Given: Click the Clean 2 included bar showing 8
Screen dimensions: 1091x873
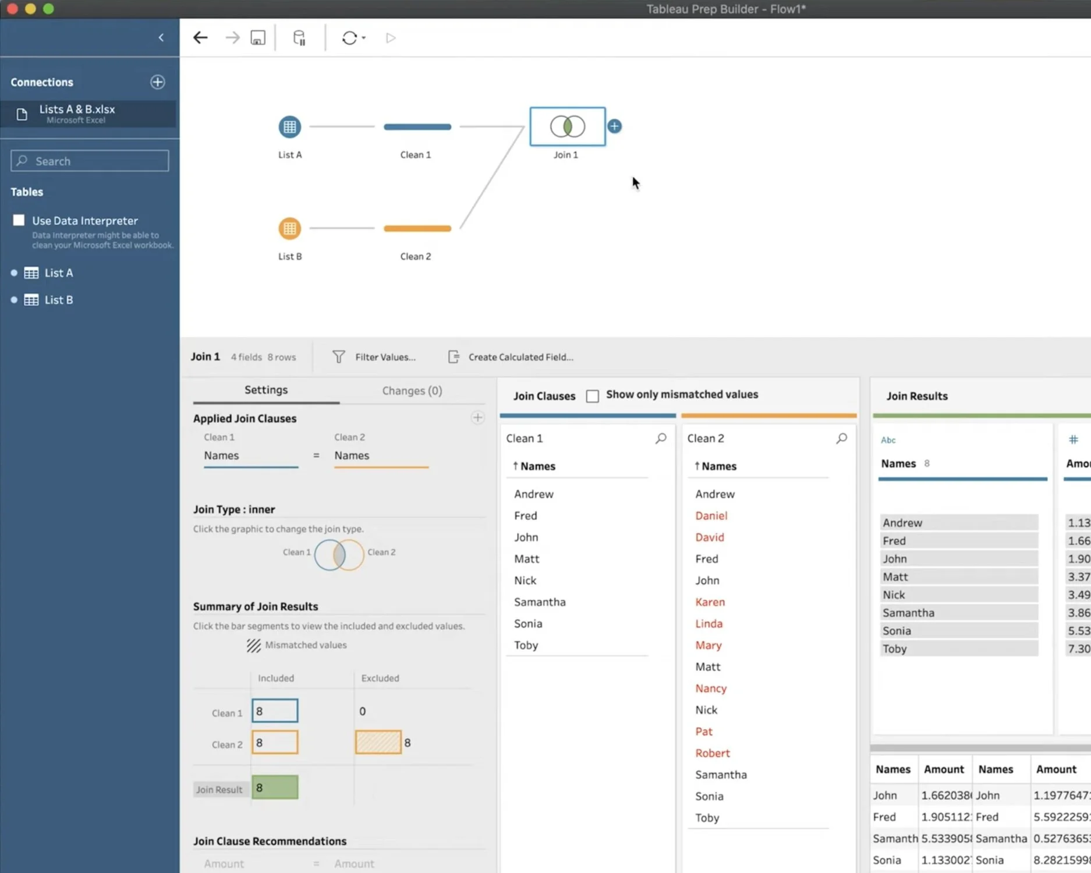Looking at the screenshot, I should click(275, 743).
